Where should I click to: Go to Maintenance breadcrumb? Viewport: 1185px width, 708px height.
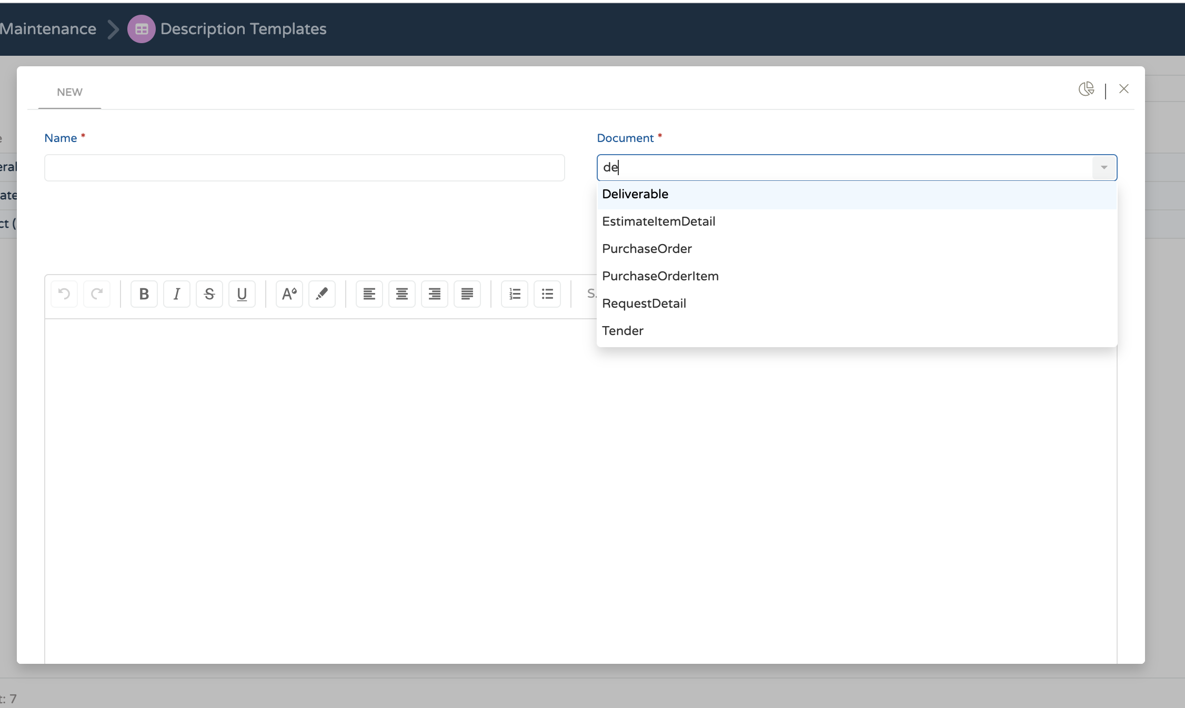click(48, 29)
